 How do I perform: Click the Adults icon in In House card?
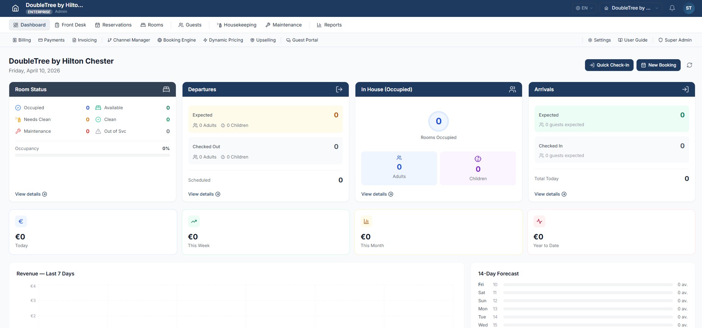click(399, 158)
